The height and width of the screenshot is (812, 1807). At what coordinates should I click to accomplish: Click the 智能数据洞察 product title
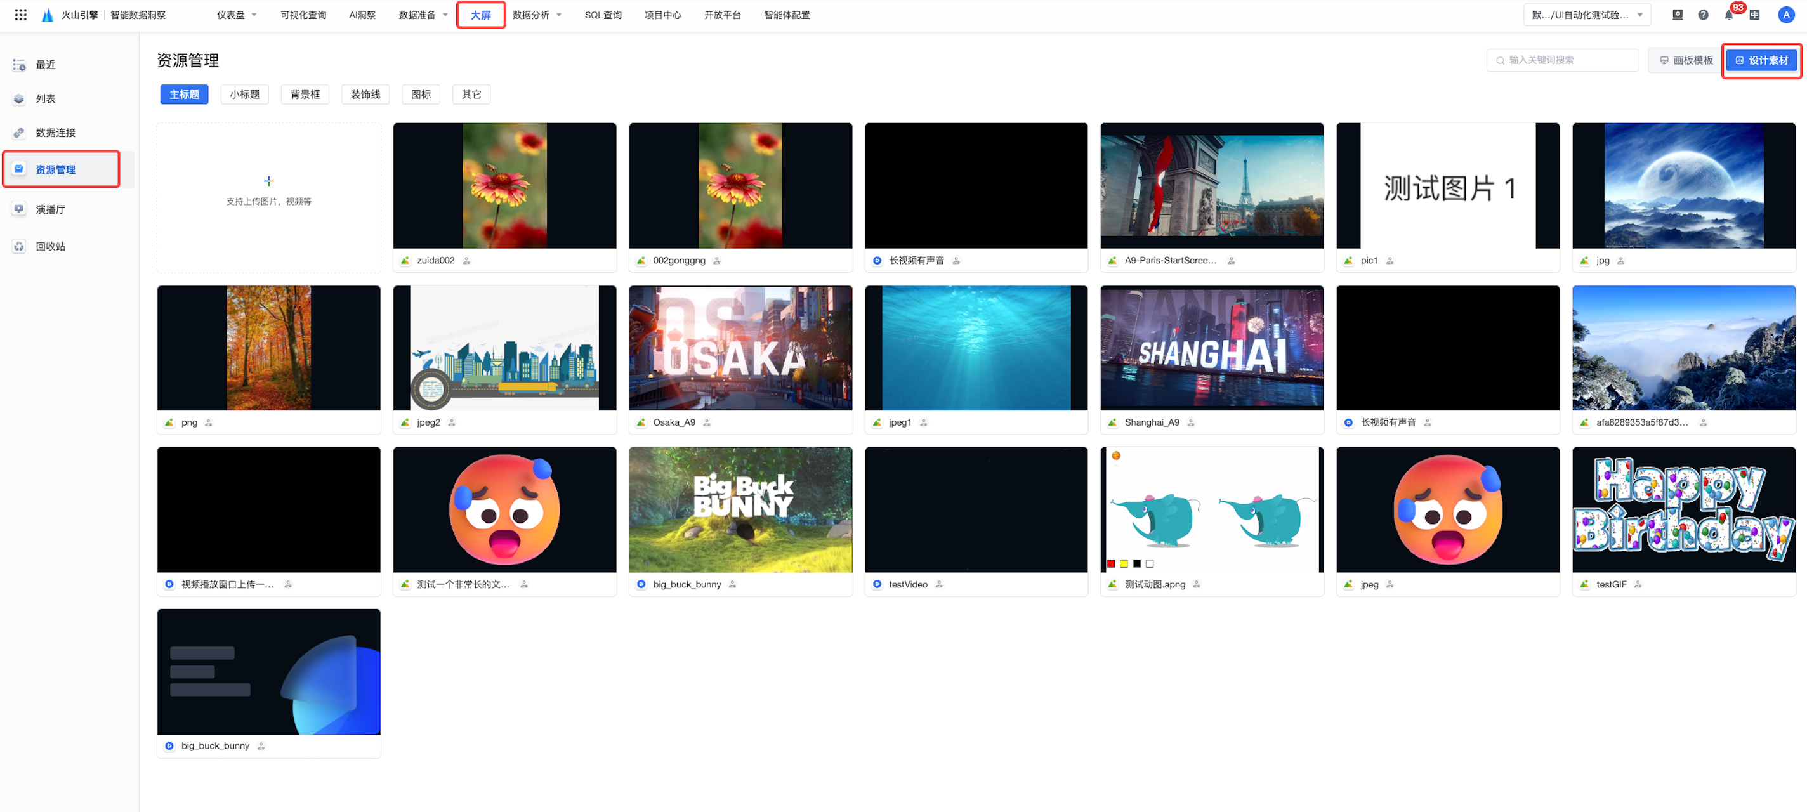(x=138, y=15)
